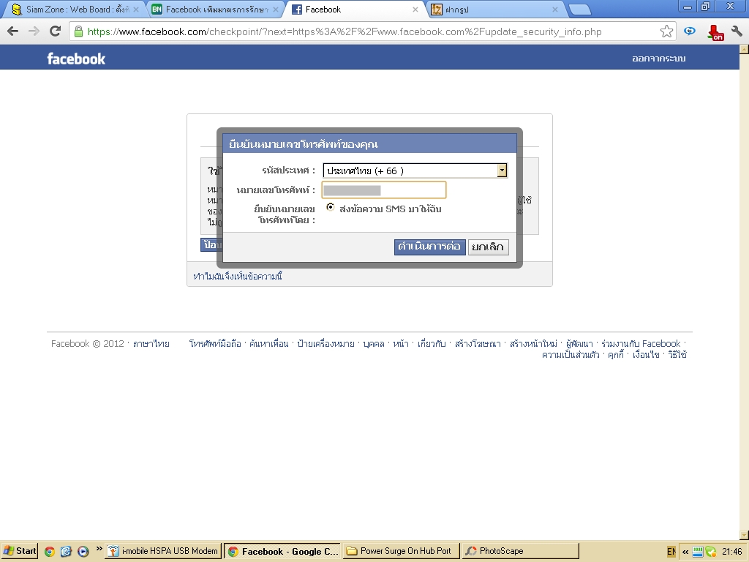Click the facebook logo

[x=76, y=59]
